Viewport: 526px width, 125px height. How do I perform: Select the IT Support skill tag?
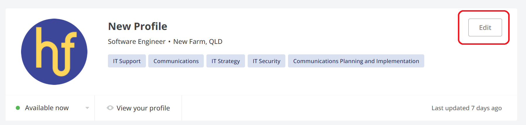pos(127,61)
